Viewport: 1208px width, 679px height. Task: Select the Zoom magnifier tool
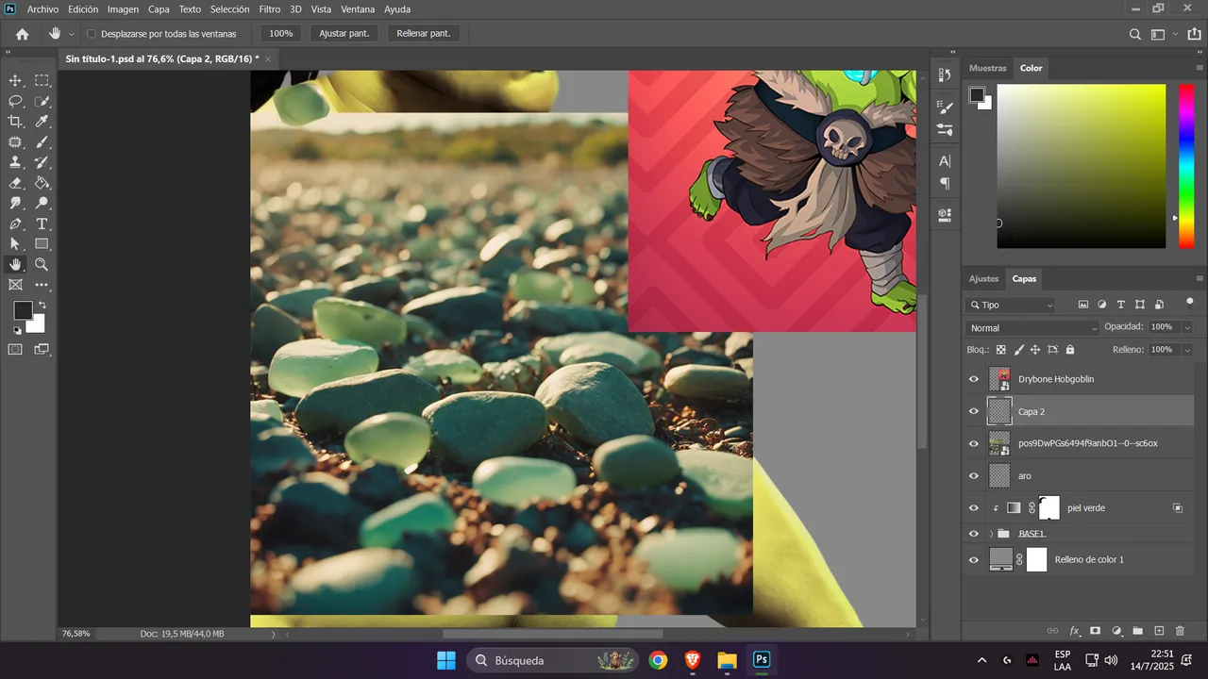42,265
